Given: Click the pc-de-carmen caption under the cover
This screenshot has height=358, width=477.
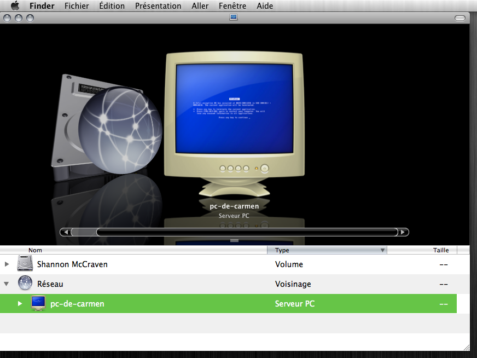Looking at the screenshot, I should [234, 206].
